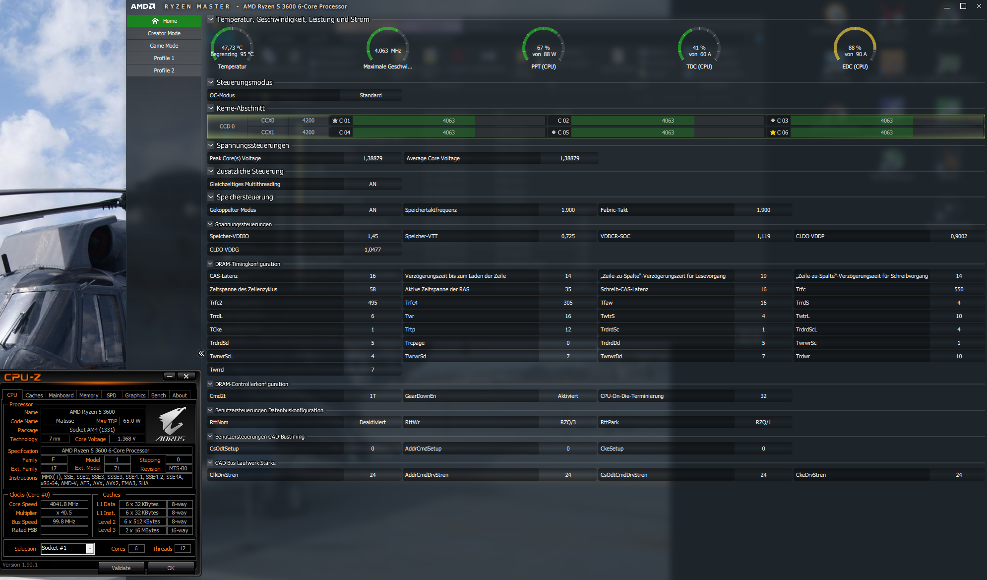Click the star icon beside C 01
This screenshot has height=580, width=987.
pos(335,121)
